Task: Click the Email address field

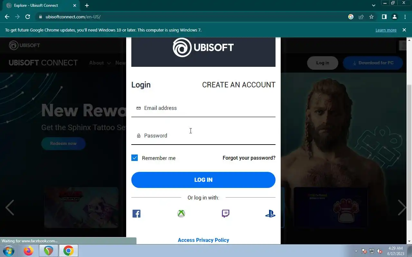Action: pos(203,108)
